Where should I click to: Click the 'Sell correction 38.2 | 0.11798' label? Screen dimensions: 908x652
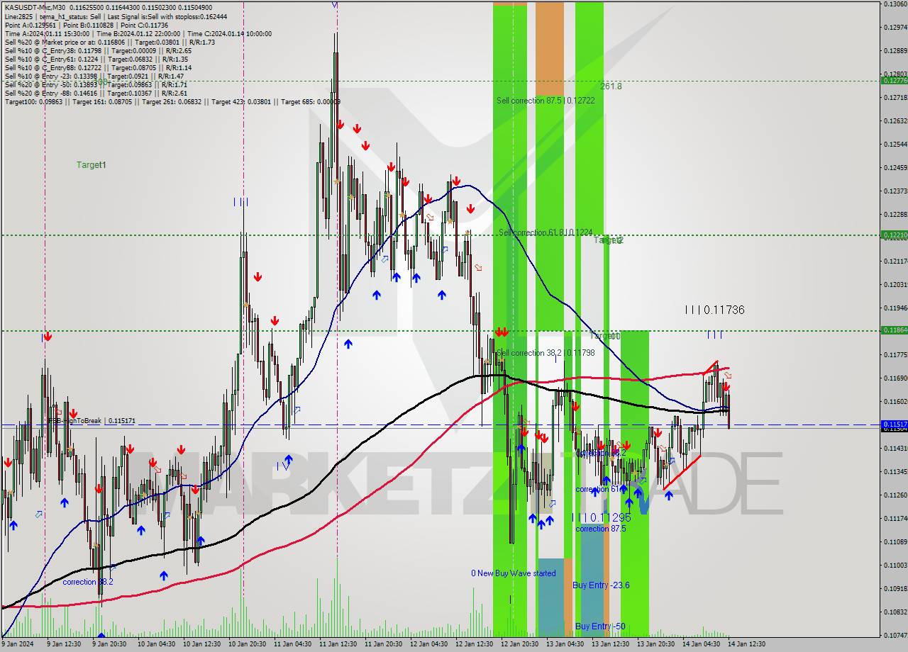click(x=546, y=352)
